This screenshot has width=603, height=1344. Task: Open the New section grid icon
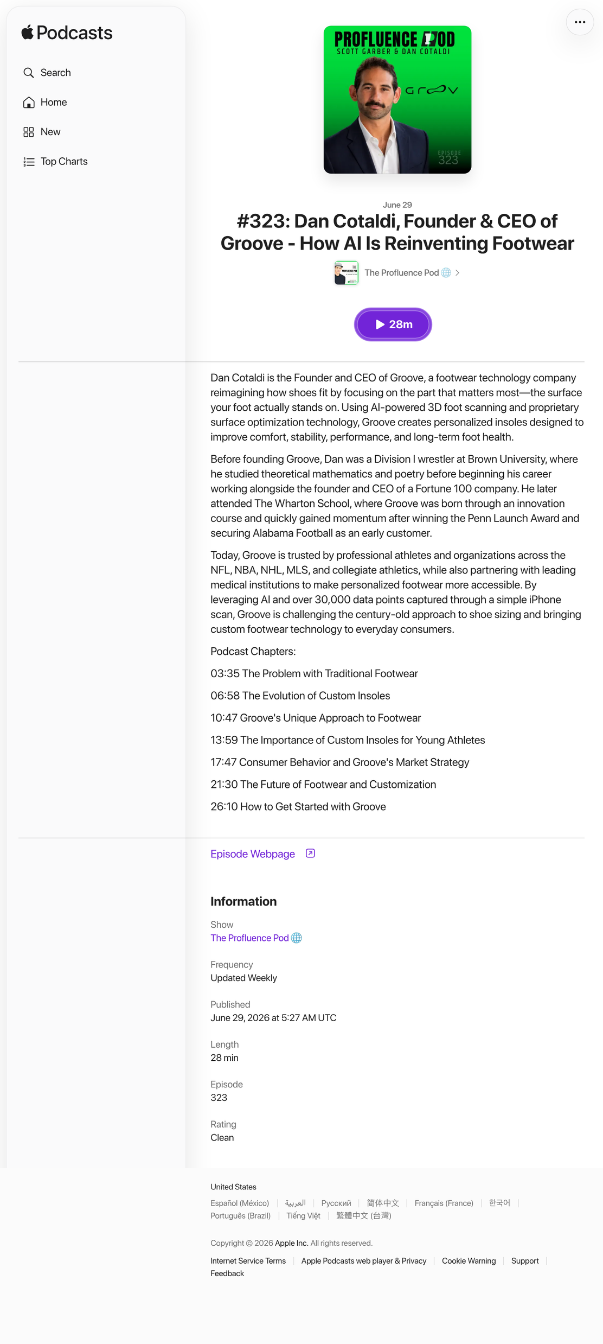[x=29, y=132]
